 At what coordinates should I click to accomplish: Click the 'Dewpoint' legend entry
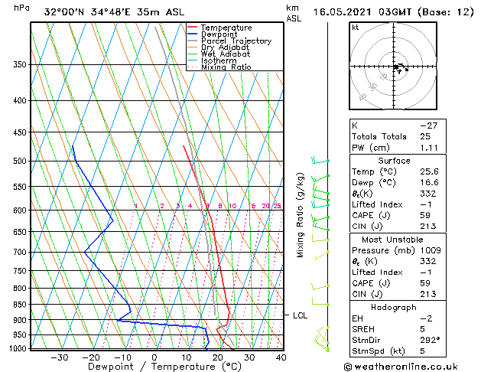pos(219,34)
